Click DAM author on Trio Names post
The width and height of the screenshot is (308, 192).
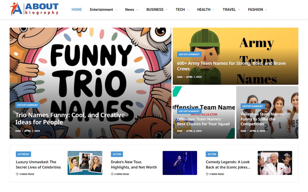(x=18, y=131)
